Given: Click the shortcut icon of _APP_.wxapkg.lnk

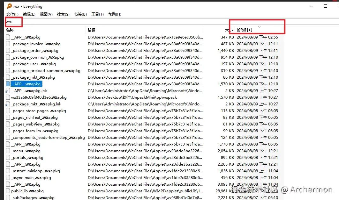Looking at the screenshot, I should (8, 91).
